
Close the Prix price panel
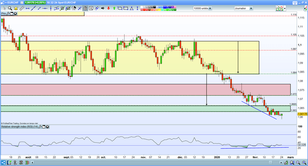click(x=15, y=14)
